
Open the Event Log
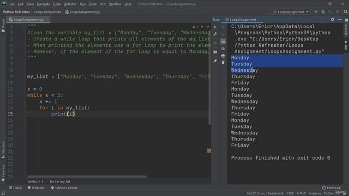pos(331,188)
